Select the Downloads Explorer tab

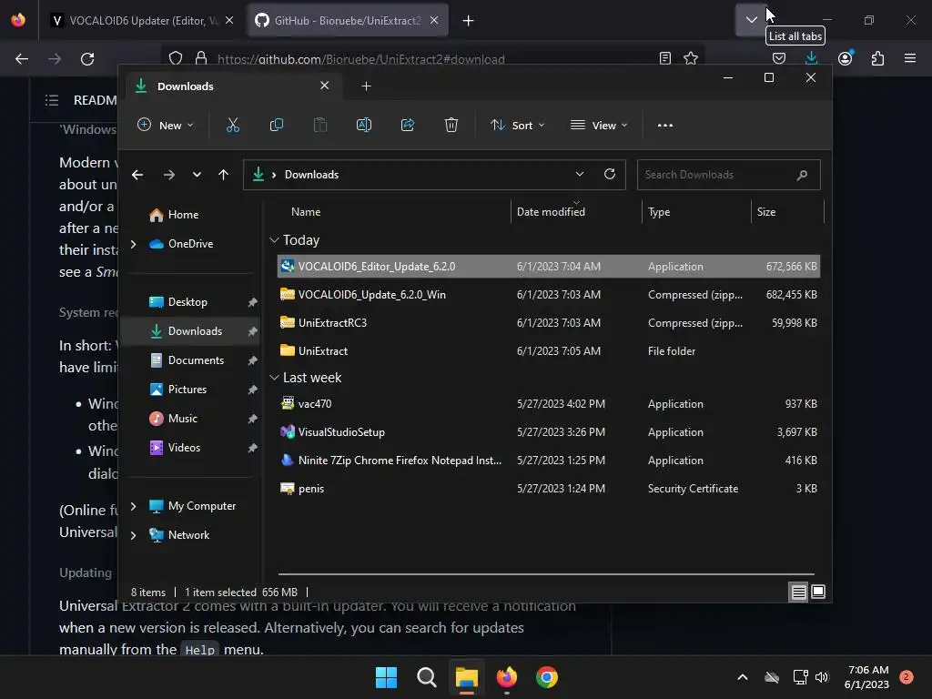point(232,86)
